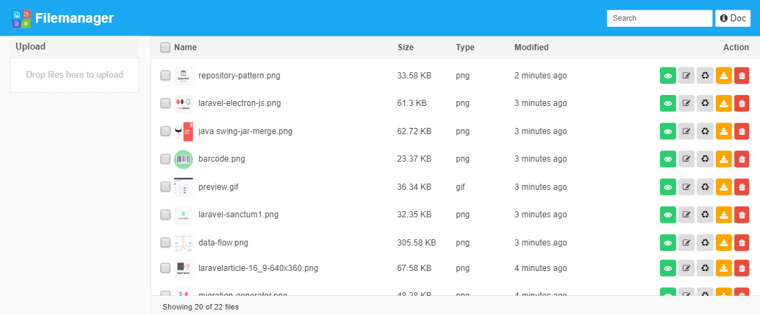760x315 pixels.
Task: Download barcode.png using the orange icon
Action: [x=723, y=160]
